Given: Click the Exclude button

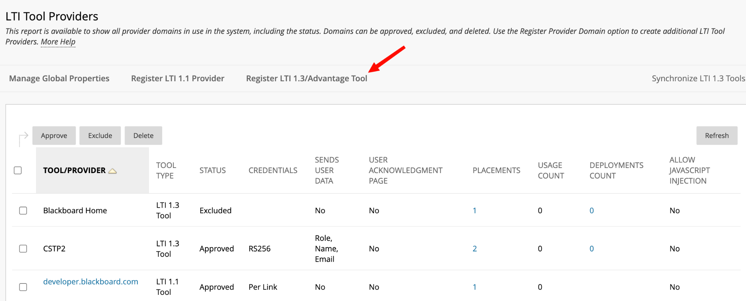Looking at the screenshot, I should [100, 136].
